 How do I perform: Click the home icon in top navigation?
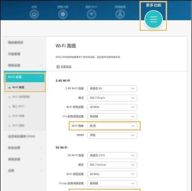point(34,14)
